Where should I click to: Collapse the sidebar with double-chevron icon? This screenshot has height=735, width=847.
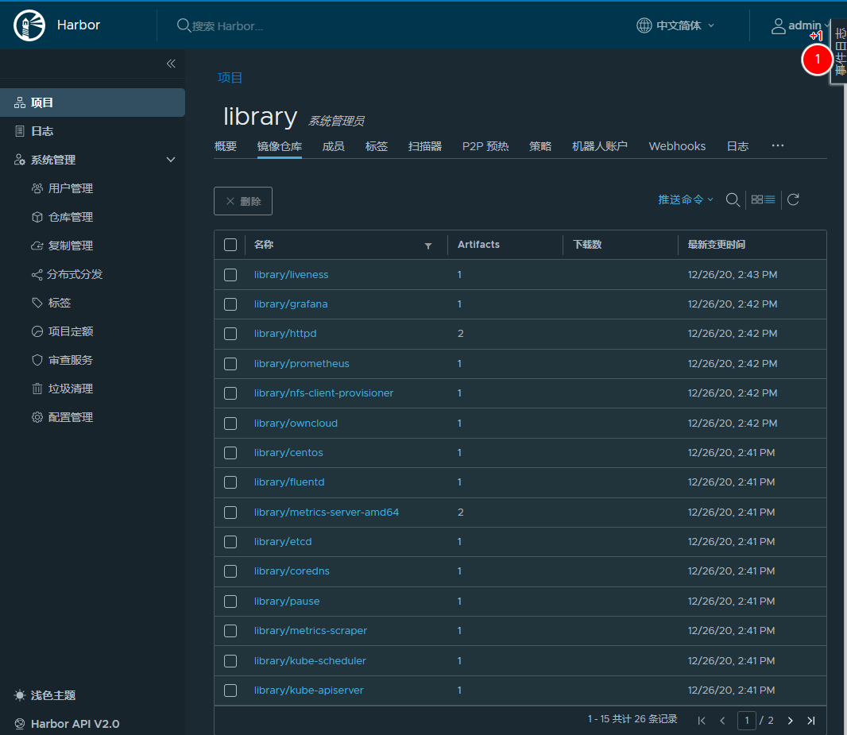[x=171, y=64]
